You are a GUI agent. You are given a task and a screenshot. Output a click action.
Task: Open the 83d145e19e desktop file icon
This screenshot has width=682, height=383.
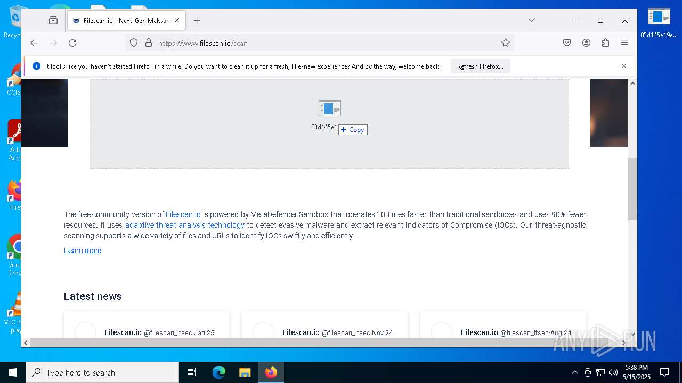[659, 23]
